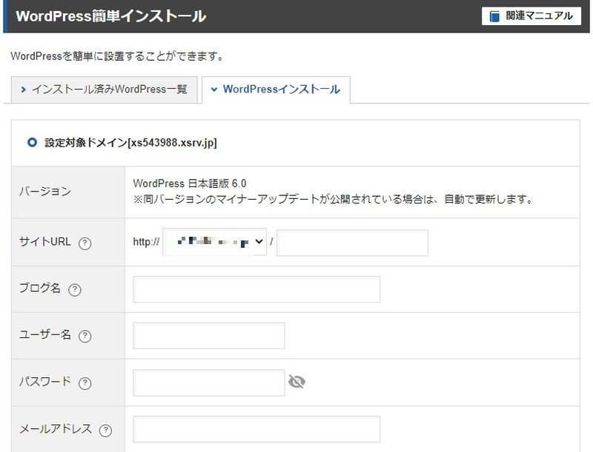Click the バージョン row label
Screen dimensions: 593x452
pyautogui.click(x=45, y=192)
